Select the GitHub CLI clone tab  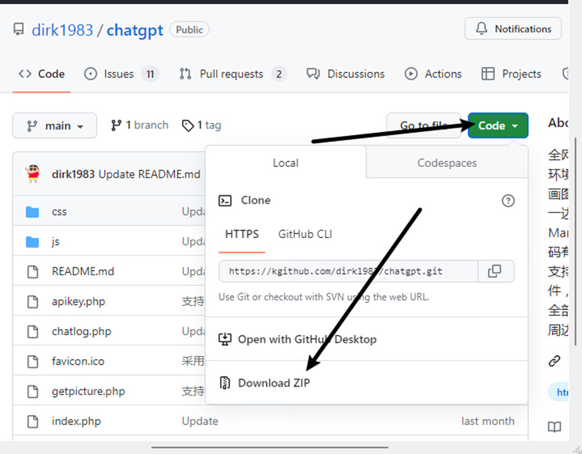coord(305,234)
